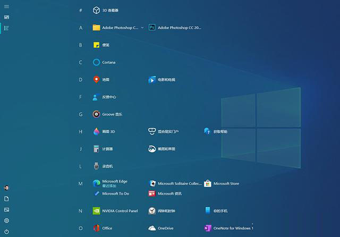The image size is (340, 237).
Task: Open 闹钟和时钟 alarms app
Action: click(x=161, y=211)
